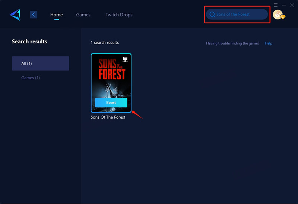This screenshot has width=298, height=204.
Task: Open the hamburger menu icon
Action: [276, 5]
